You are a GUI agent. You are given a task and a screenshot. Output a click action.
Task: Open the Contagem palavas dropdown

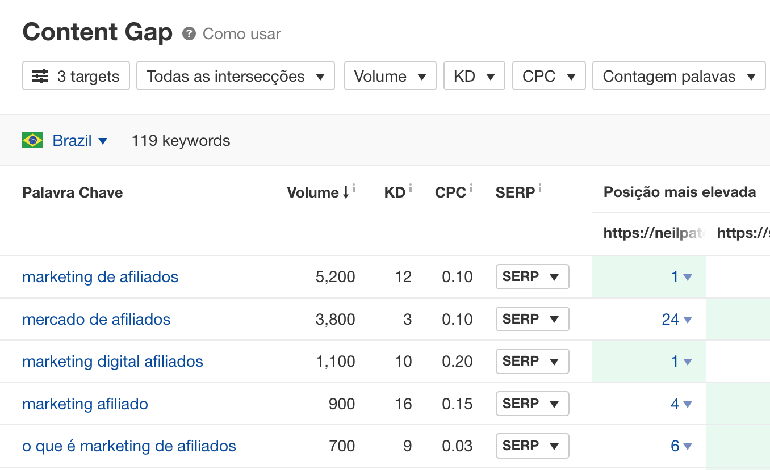coord(679,76)
